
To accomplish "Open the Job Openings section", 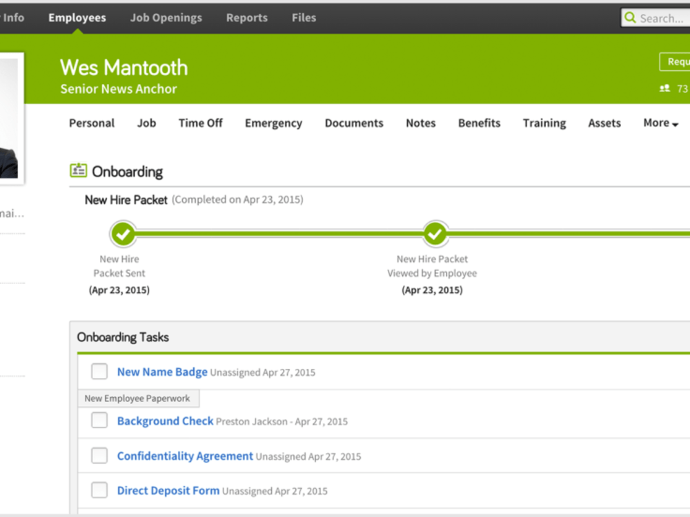I will [x=166, y=17].
